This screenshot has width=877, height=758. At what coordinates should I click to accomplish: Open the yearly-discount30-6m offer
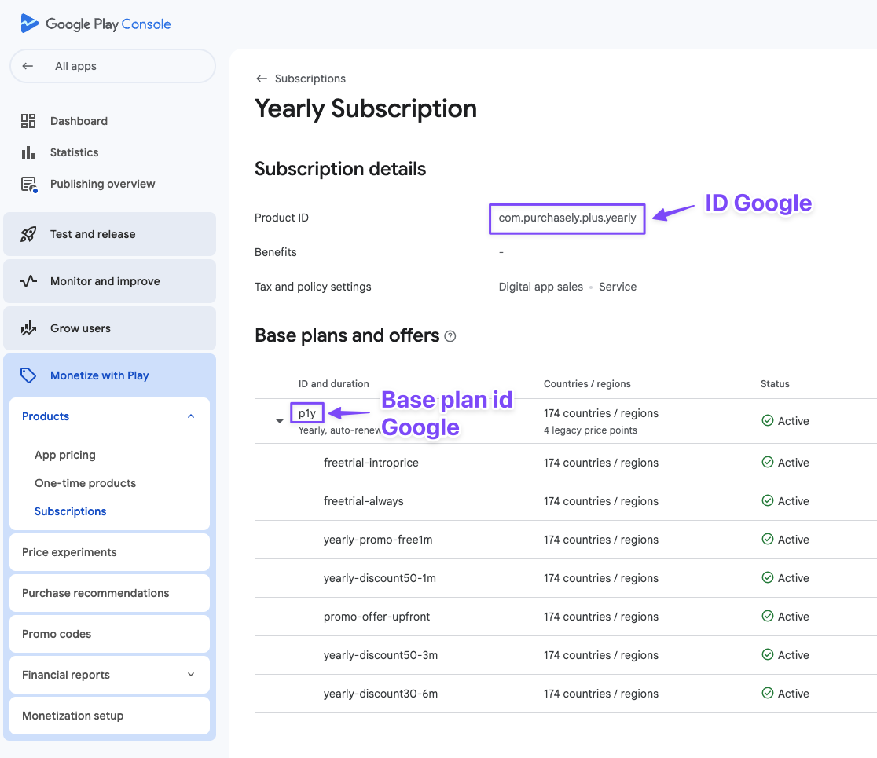(x=380, y=693)
